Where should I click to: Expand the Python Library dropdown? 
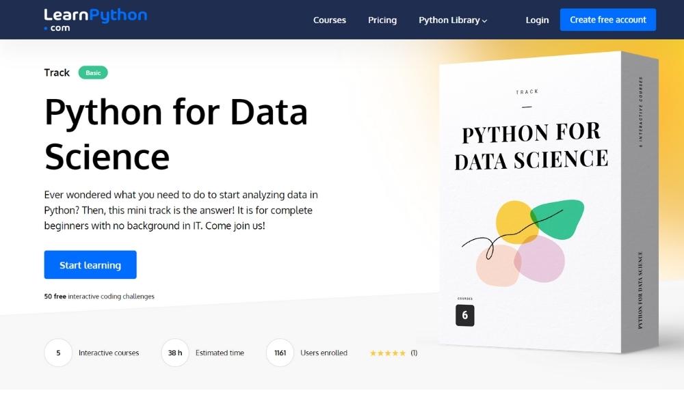coord(453,20)
